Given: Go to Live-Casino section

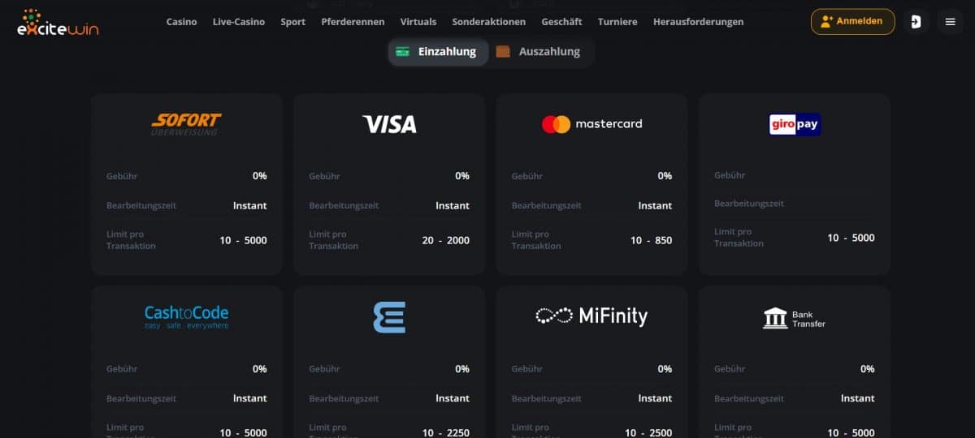Looking at the screenshot, I should pyautogui.click(x=239, y=22).
